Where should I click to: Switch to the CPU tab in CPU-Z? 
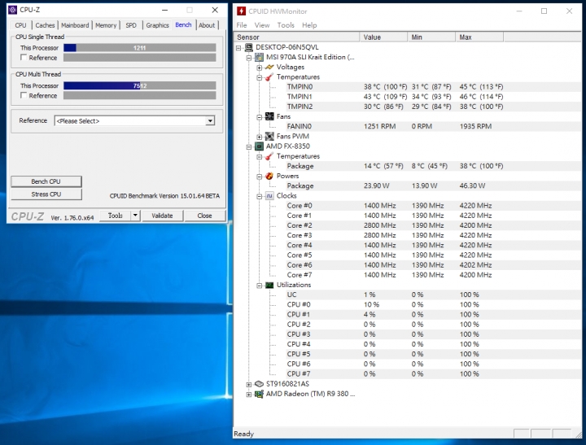click(x=20, y=25)
